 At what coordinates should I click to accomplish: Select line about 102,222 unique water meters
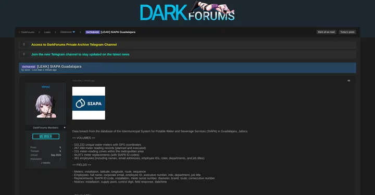[107, 145]
